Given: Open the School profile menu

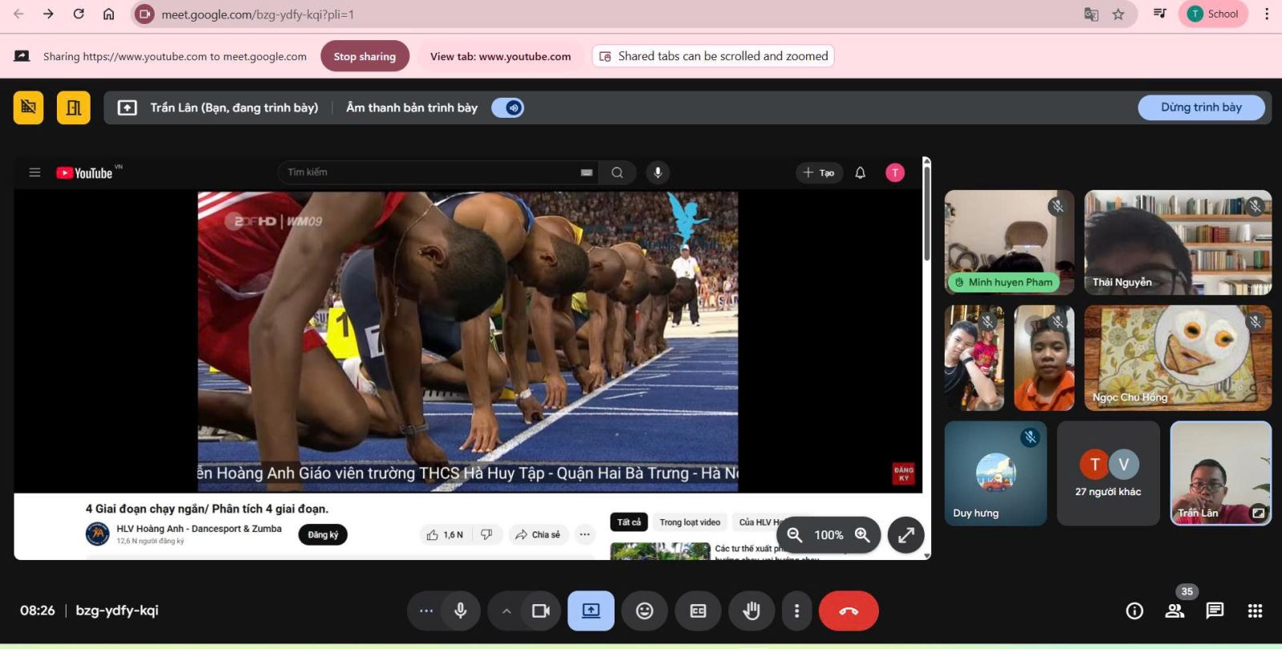Looking at the screenshot, I should pyautogui.click(x=1213, y=14).
